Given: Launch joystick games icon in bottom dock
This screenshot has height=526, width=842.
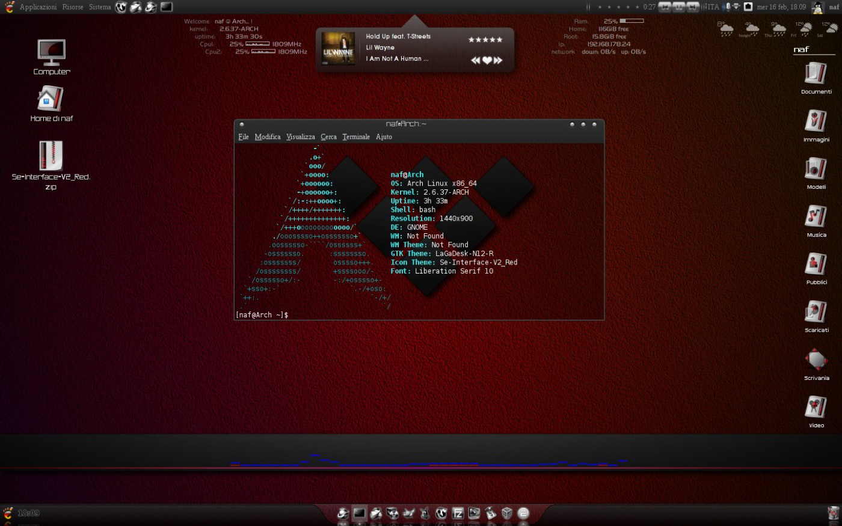Looking at the screenshot, I should click(491, 513).
